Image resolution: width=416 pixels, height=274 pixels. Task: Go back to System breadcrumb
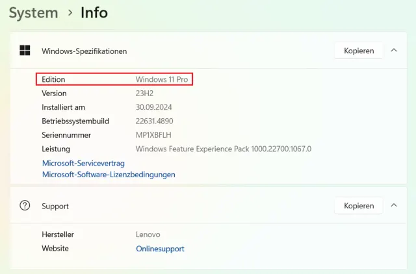point(33,12)
